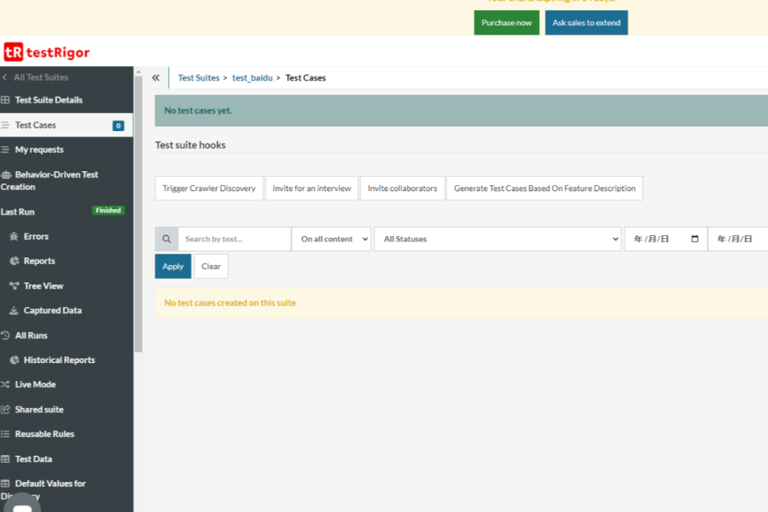Click the Tree View hierarchy icon
The image size is (768, 512).
click(14, 285)
